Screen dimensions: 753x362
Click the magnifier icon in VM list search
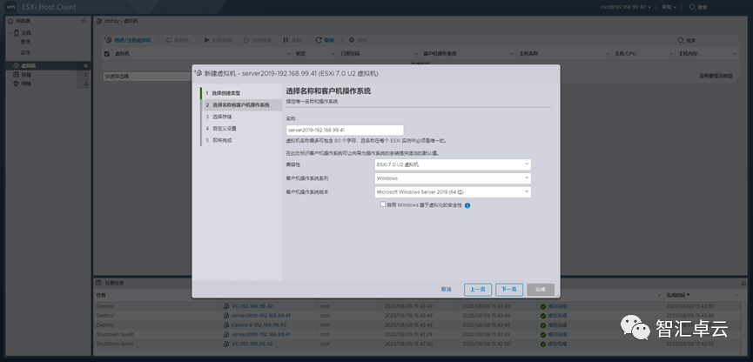coord(681,41)
